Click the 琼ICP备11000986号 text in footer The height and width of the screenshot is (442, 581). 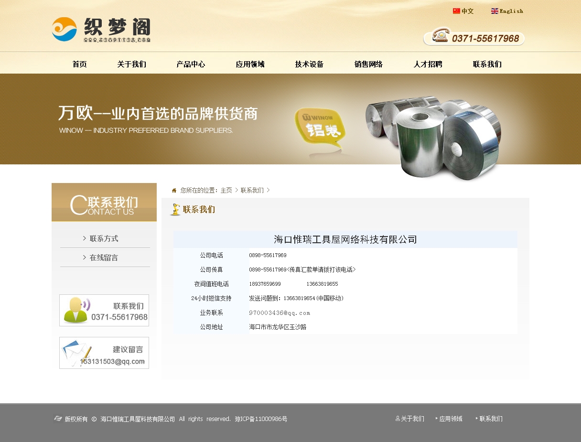click(261, 419)
